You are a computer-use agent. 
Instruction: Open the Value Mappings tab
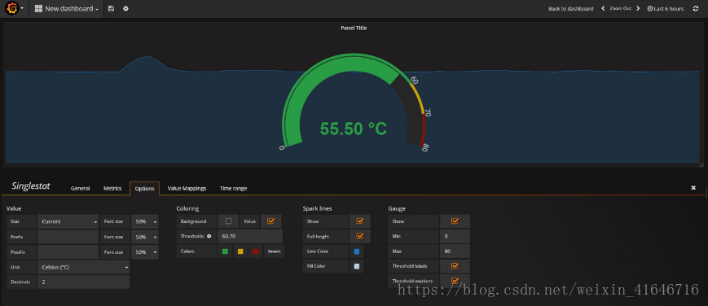point(187,188)
